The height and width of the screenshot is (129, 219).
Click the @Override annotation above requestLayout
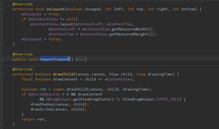click(23, 54)
